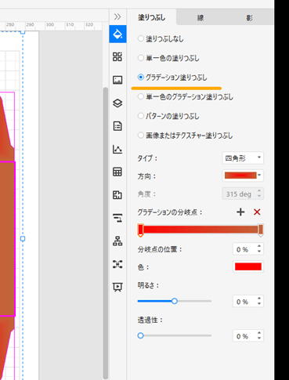Image resolution: width=289 pixels, height=380 pixels.
Task: Collapse the side panel with the double-chevron icon
Action: tap(117, 17)
